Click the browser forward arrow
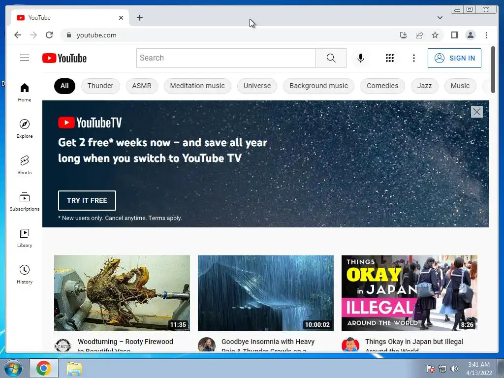Screen dimensions: 504x378 pos(33,35)
